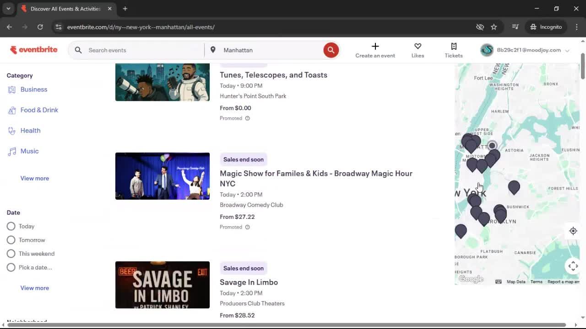This screenshot has width=586, height=329.
Task: Open Chrome menu three dots
Action: coord(576,27)
